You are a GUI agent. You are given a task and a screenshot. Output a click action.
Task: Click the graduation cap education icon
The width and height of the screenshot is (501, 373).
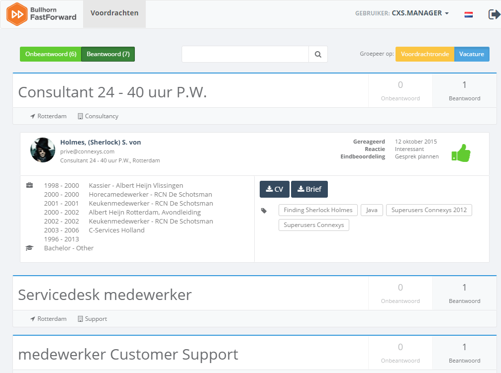point(30,248)
